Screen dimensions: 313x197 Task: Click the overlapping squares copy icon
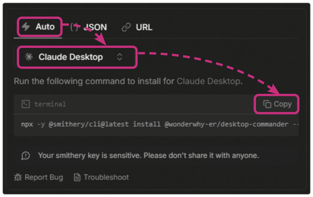pos(267,104)
